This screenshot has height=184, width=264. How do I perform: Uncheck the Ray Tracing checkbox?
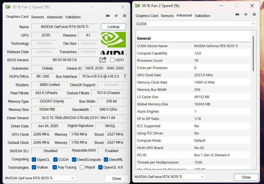click(55, 167)
